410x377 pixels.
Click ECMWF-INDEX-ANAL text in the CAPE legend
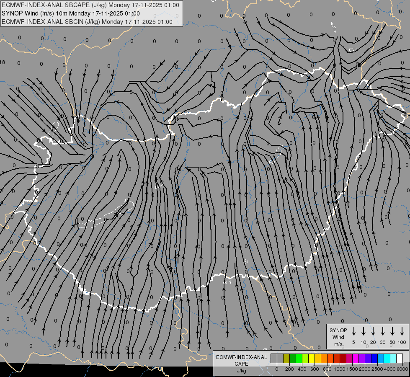click(241, 357)
